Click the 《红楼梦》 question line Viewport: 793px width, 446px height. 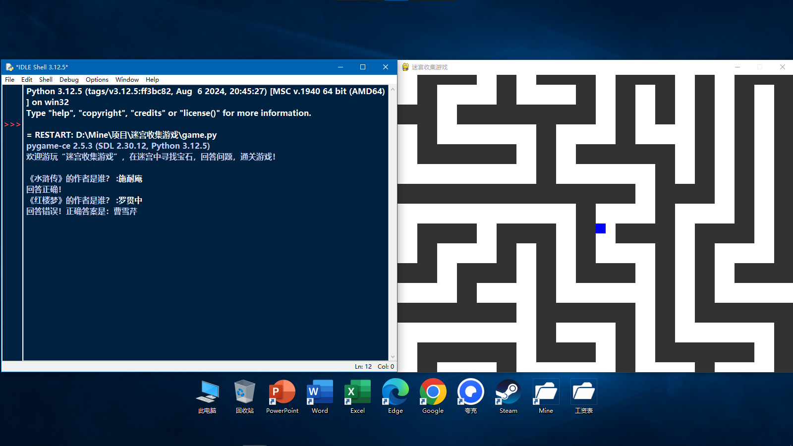pyautogui.click(x=84, y=200)
